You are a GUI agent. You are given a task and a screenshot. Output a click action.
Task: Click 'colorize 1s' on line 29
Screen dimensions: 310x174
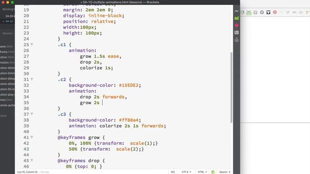[x=95, y=68]
